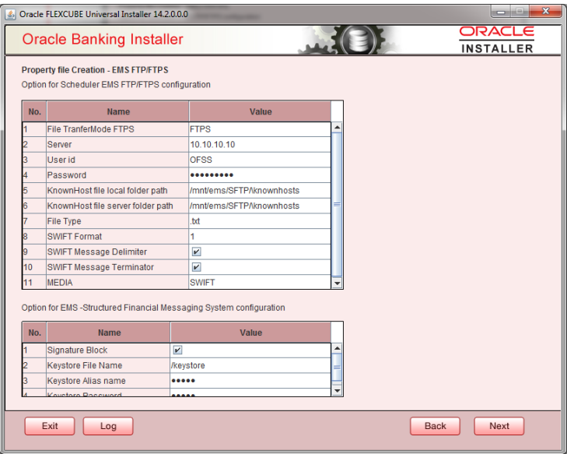Image resolution: width=567 pixels, height=454 pixels.
Task: Edit the MEDIA value SWIFT
Action: 260,283
